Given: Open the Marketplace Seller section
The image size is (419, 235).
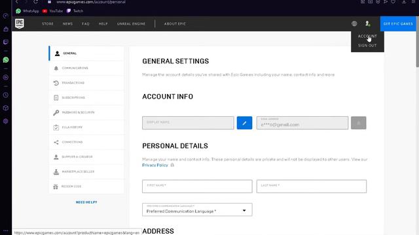Looking at the screenshot, I should pos(86,172).
